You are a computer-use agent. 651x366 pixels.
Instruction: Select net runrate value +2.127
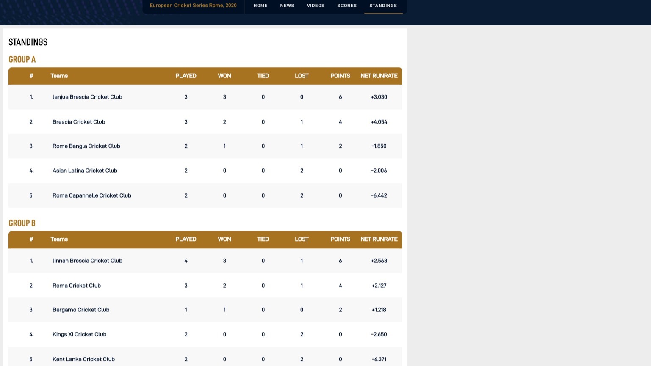[x=379, y=286]
